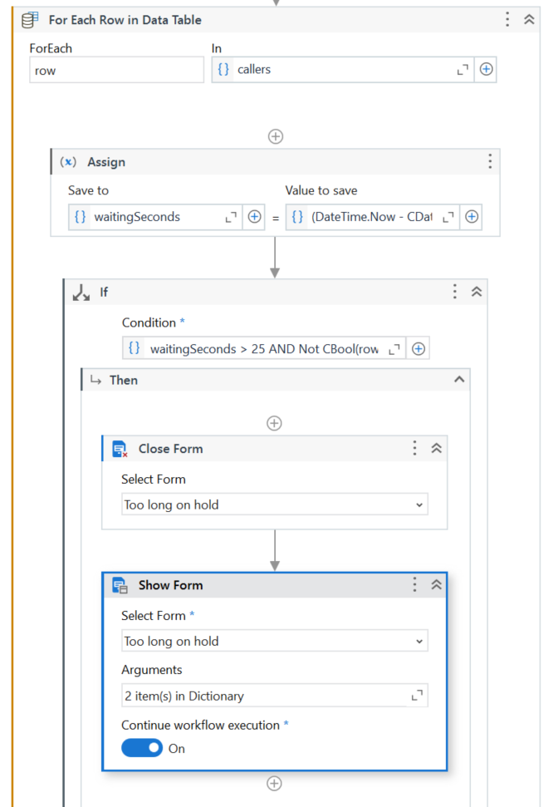Screen dimensions: 548x807
Task: Add activity below Show Form
Action: click(275, 783)
